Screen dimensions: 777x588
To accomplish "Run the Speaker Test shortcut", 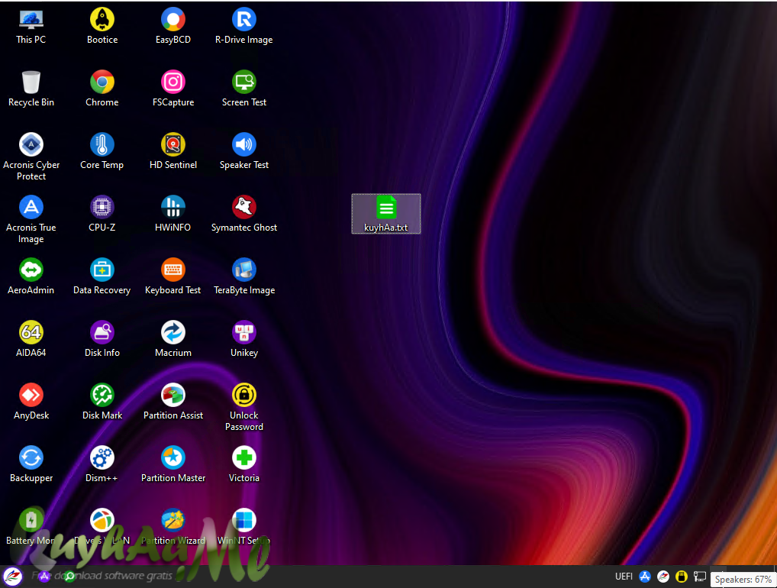I will (x=243, y=152).
